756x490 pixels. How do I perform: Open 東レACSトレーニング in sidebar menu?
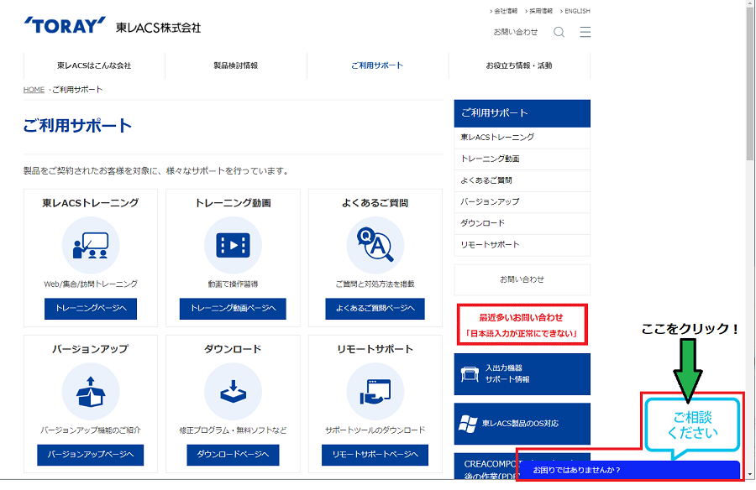522,138
